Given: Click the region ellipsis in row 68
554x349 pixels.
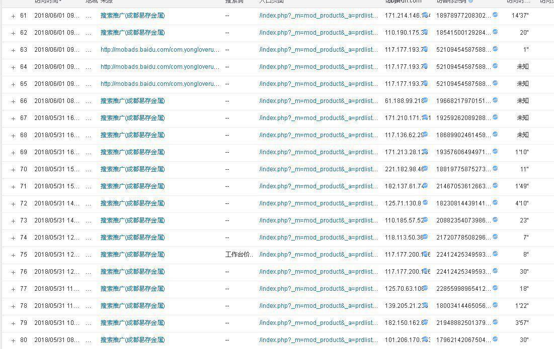Looking at the screenshot, I should tap(89, 135).
